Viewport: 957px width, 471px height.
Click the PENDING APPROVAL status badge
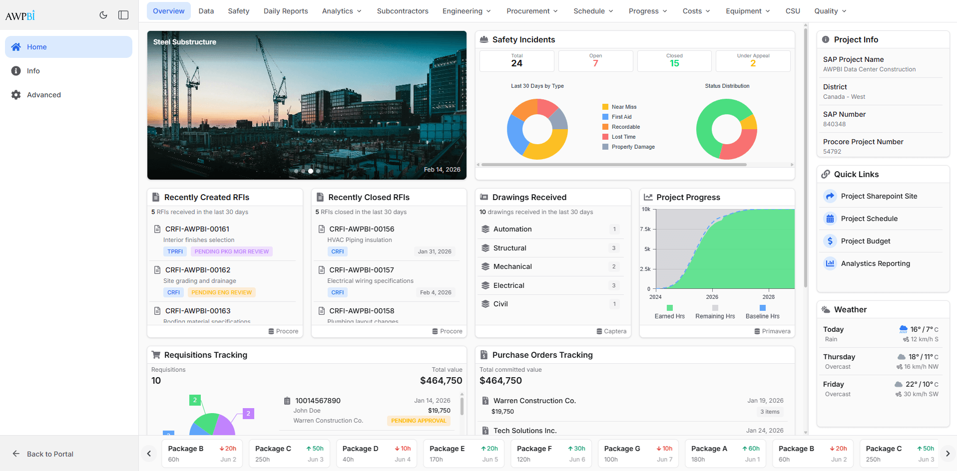click(x=419, y=421)
